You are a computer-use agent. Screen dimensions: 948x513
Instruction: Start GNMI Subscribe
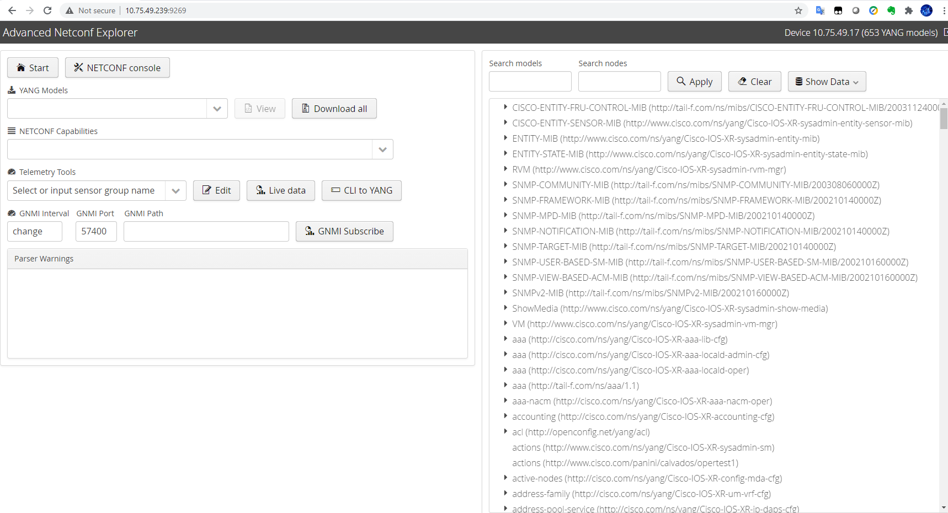[344, 231]
